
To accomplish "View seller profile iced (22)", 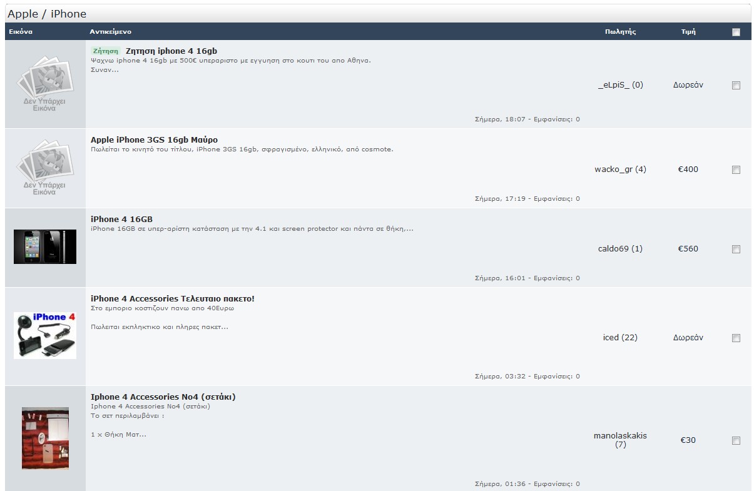I will coord(620,337).
